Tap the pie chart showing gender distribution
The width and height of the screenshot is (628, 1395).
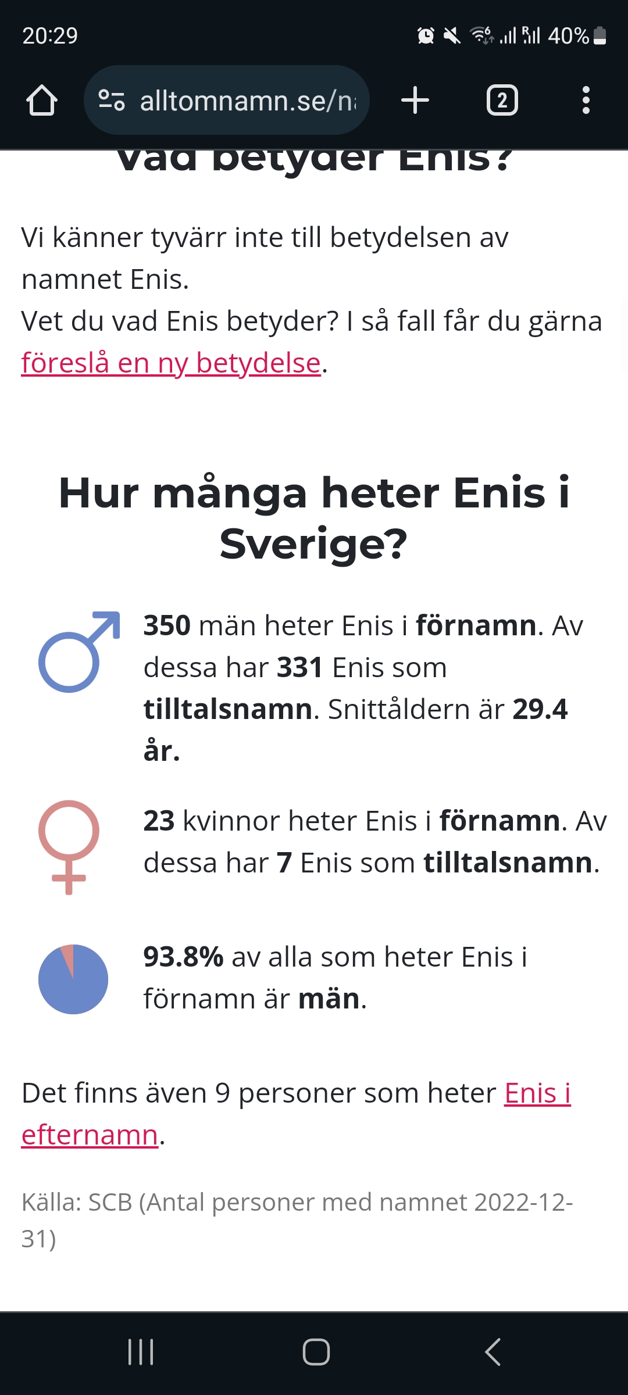72,979
